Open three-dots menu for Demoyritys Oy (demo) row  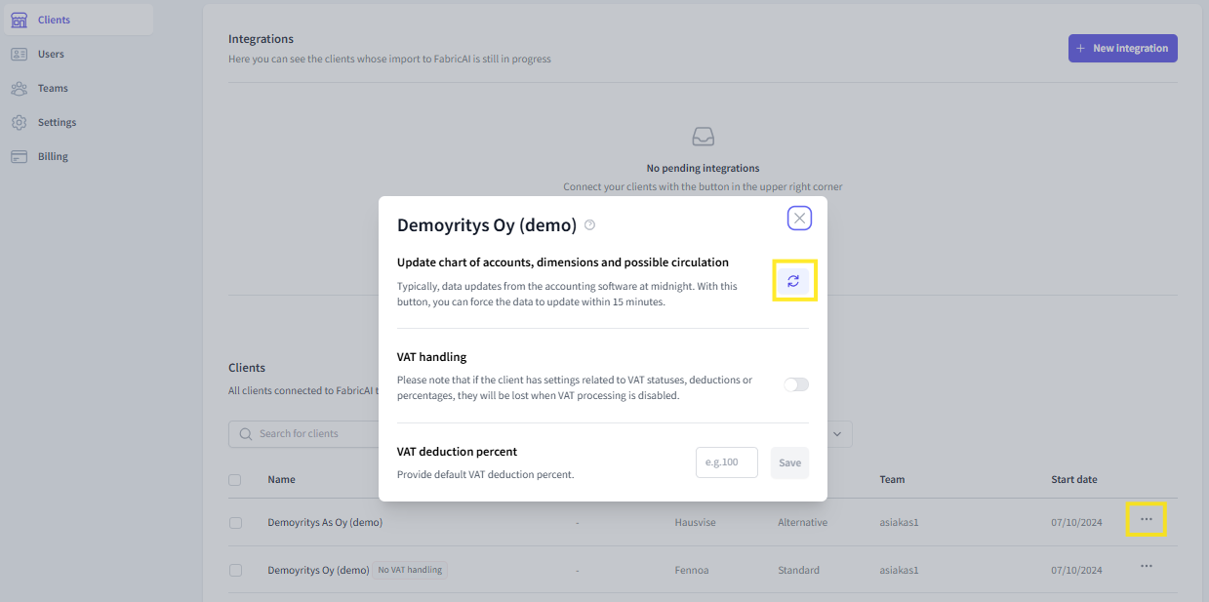1146,566
